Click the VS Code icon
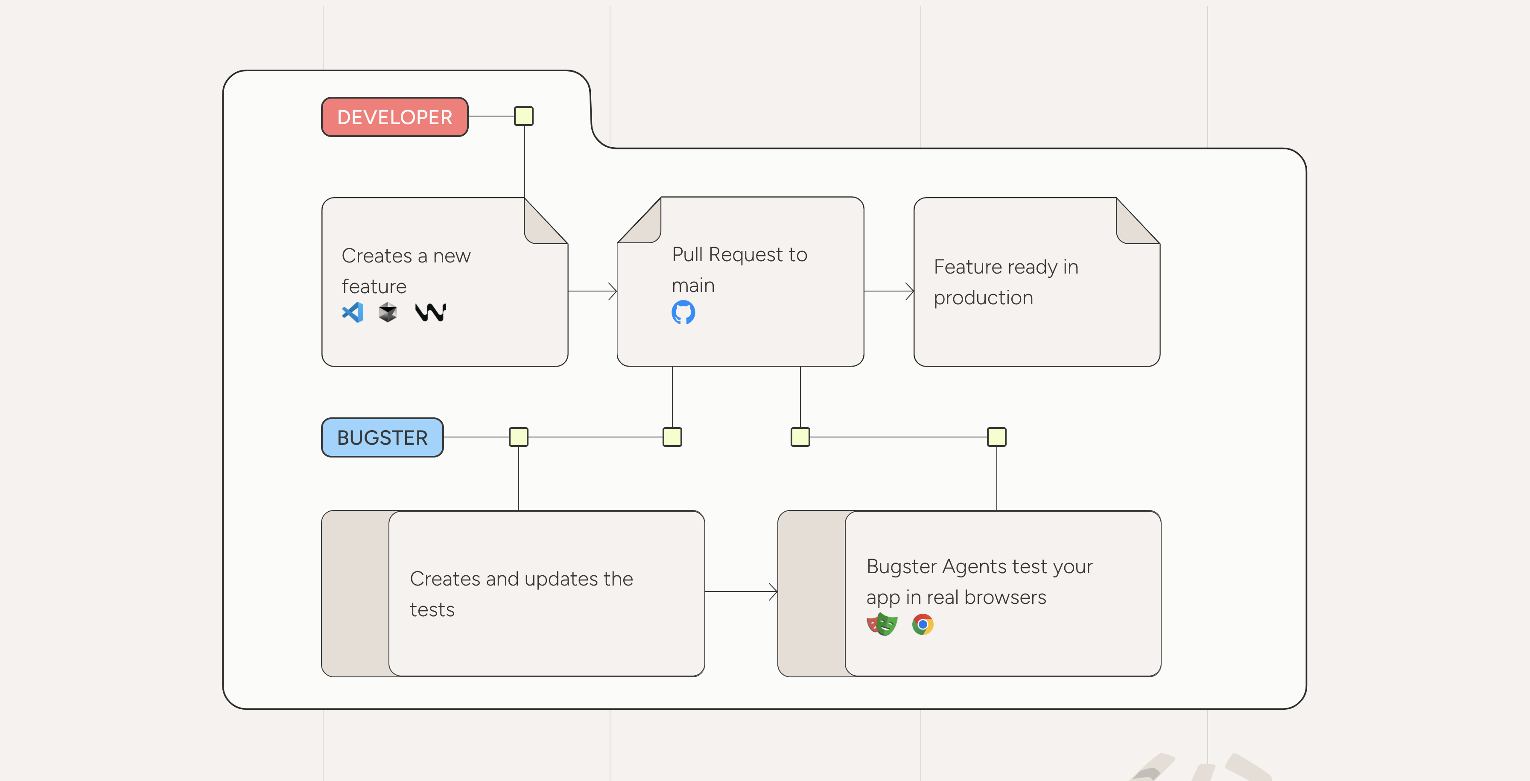The width and height of the screenshot is (1530, 781). (x=353, y=312)
